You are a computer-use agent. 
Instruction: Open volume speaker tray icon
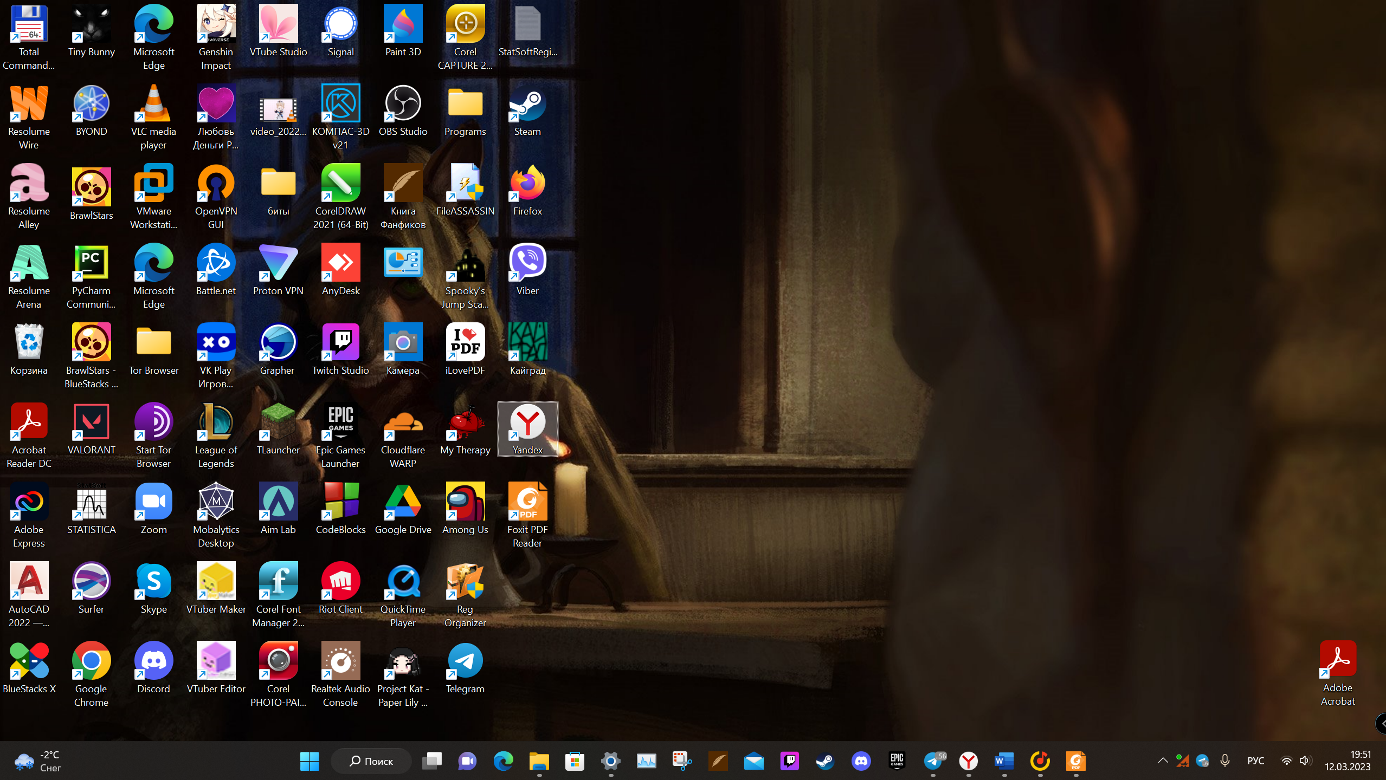coord(1304,760)
